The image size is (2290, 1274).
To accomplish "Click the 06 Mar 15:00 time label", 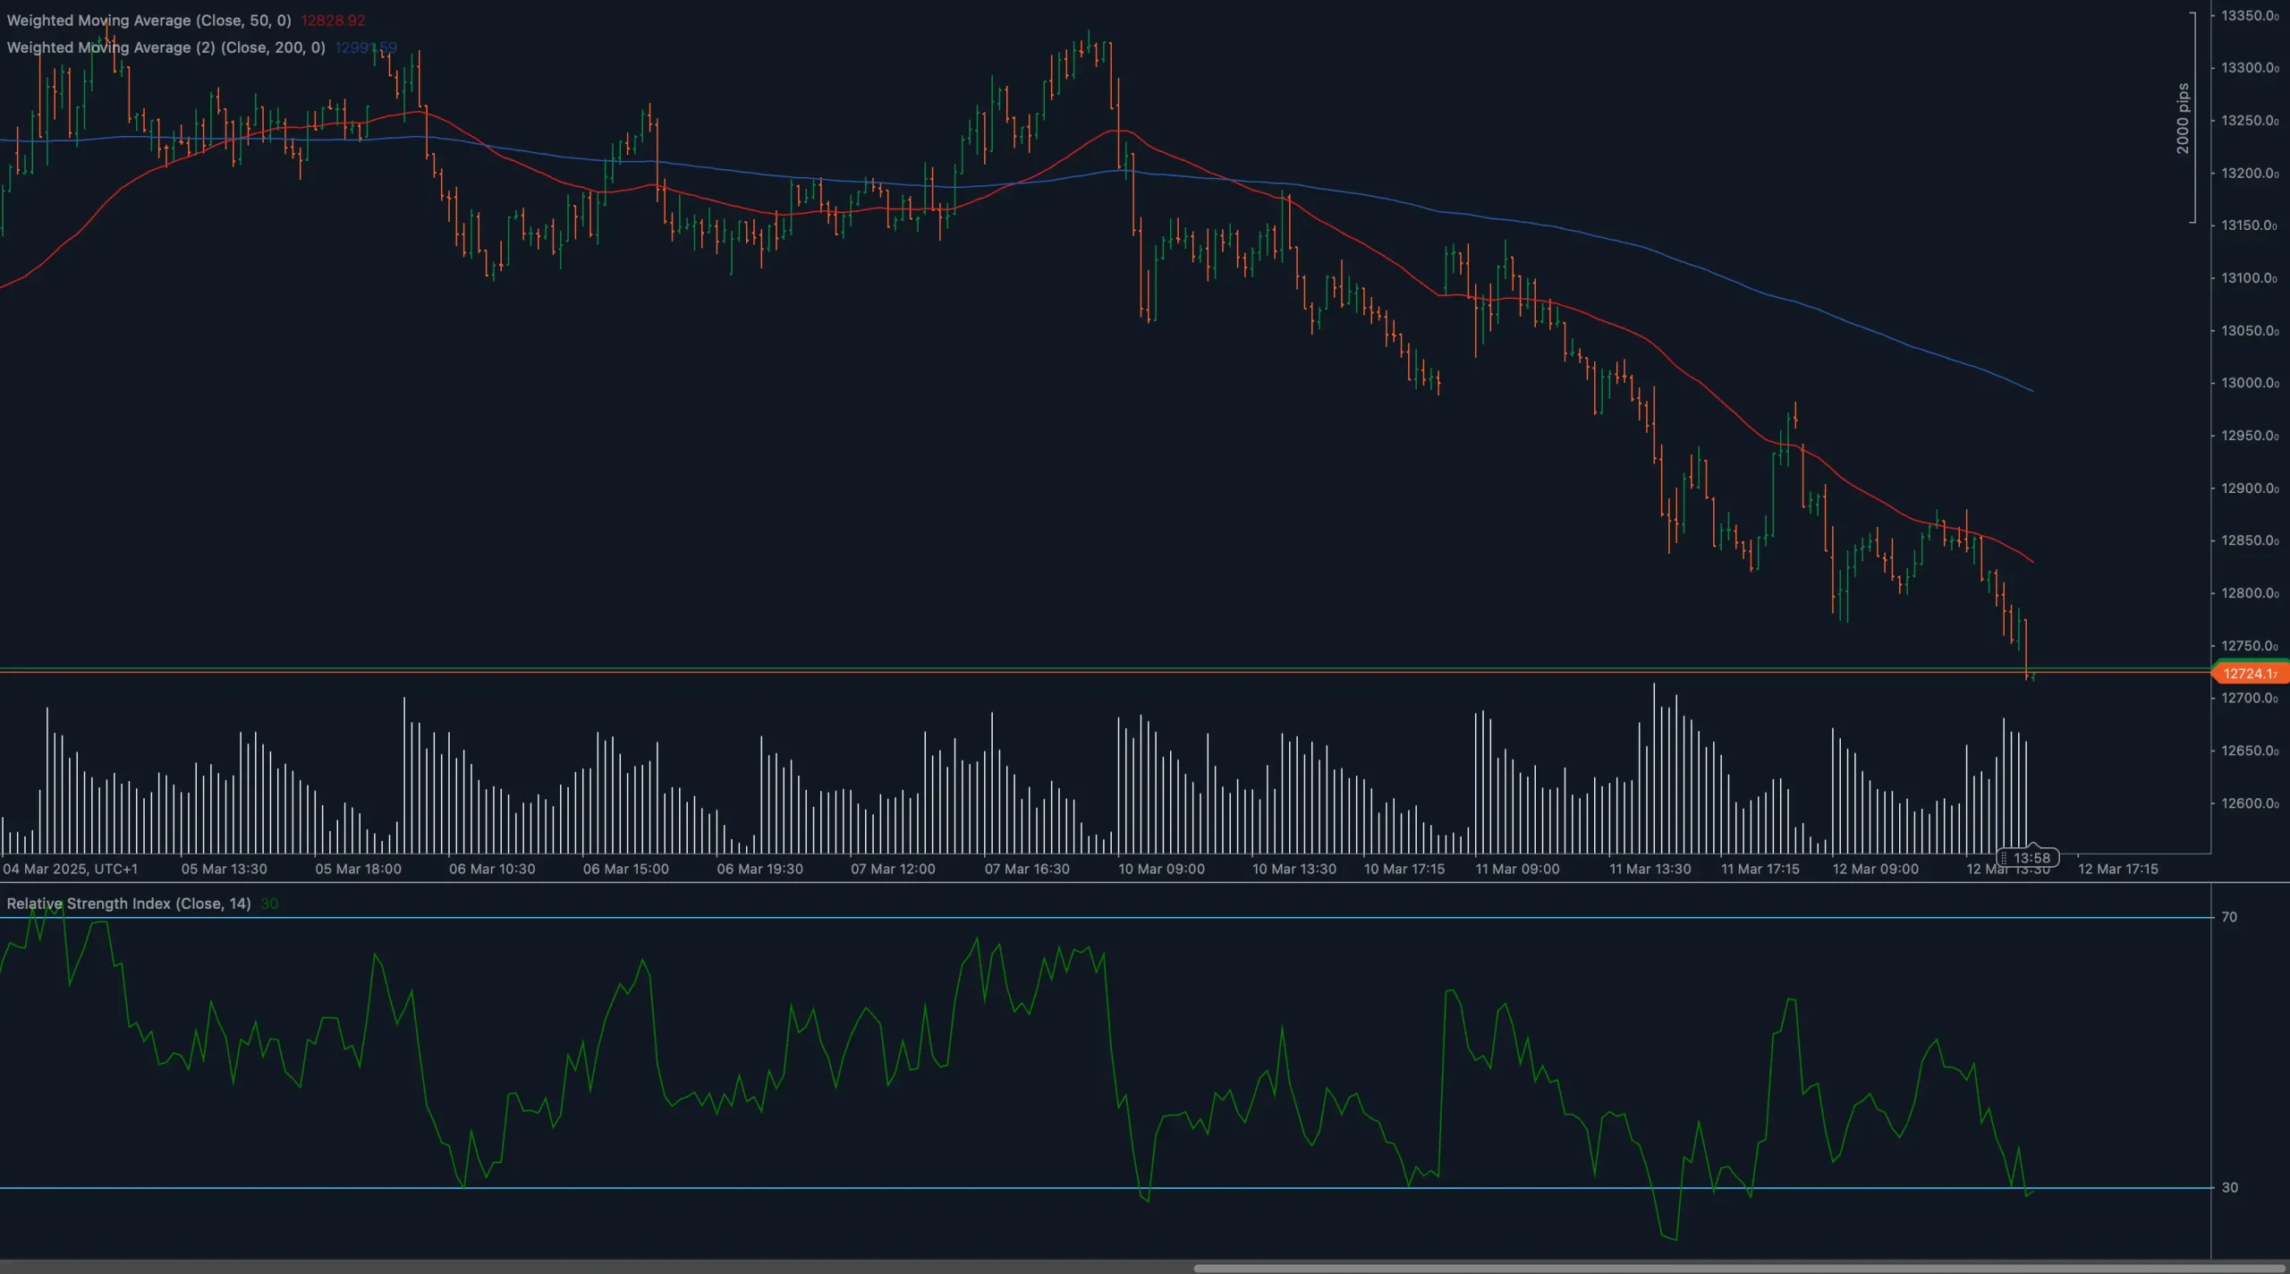I will click(625, 869).
